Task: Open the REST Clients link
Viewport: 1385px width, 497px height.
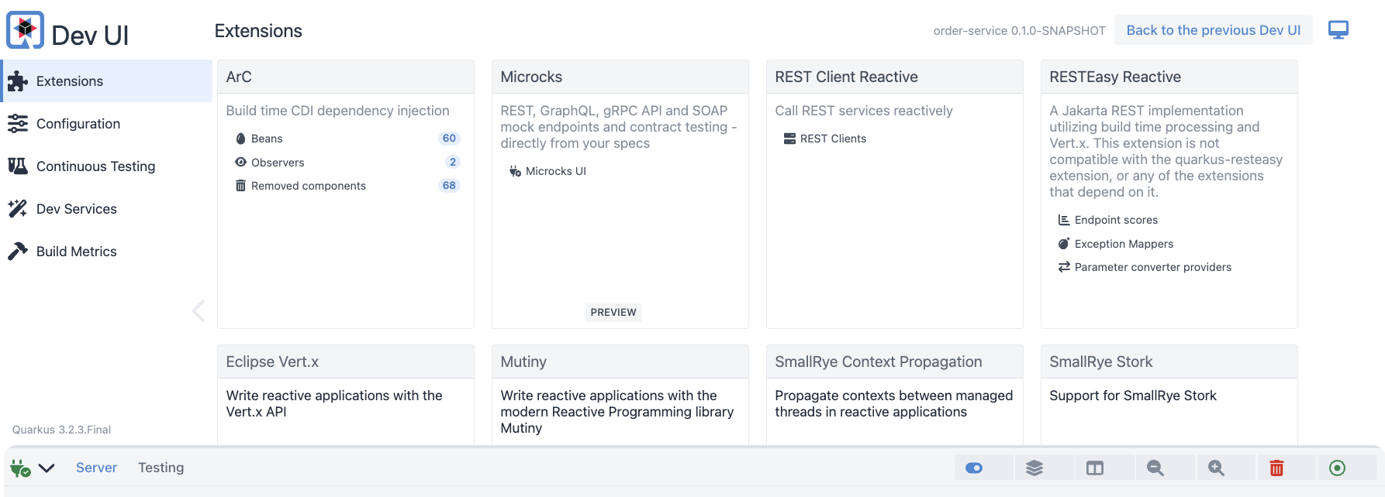Action: 834,139
